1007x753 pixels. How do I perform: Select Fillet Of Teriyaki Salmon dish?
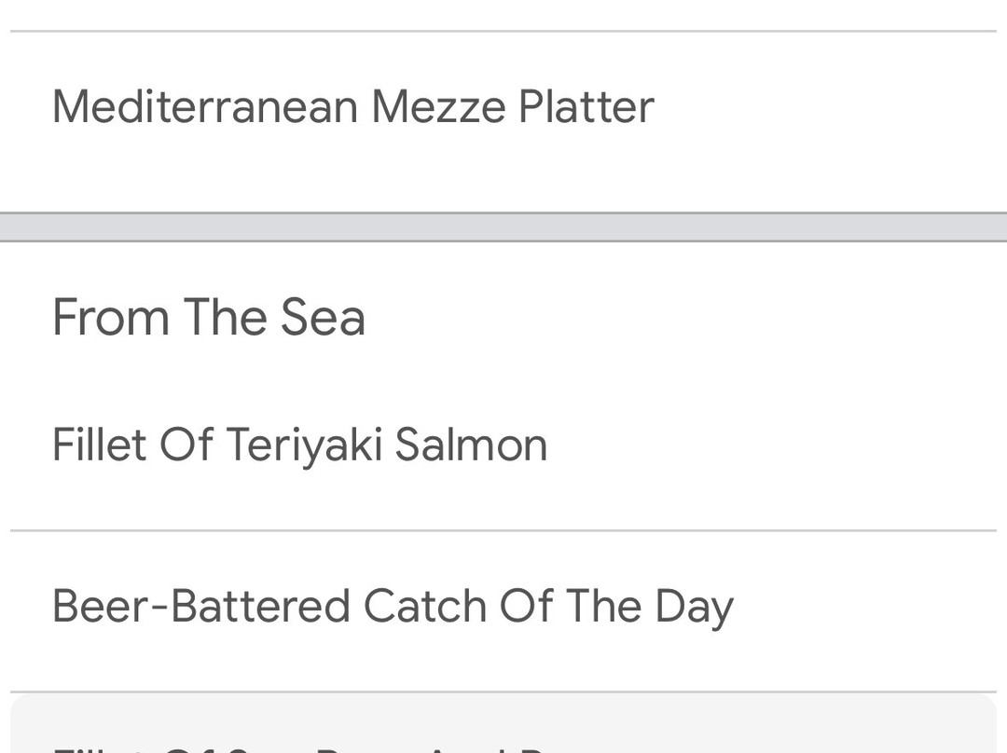click(299, 444)
